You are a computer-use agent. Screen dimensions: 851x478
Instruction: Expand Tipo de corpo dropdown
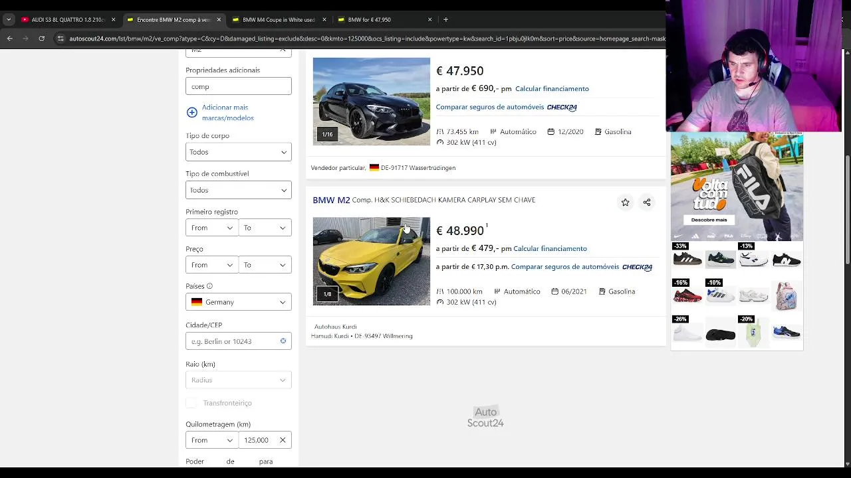click(239, 152)
